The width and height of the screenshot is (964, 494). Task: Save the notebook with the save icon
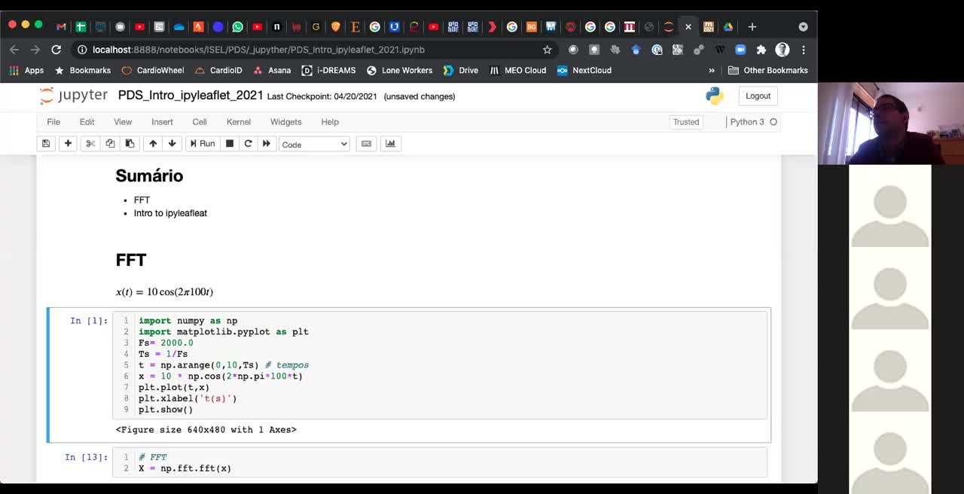click(46, 144)
